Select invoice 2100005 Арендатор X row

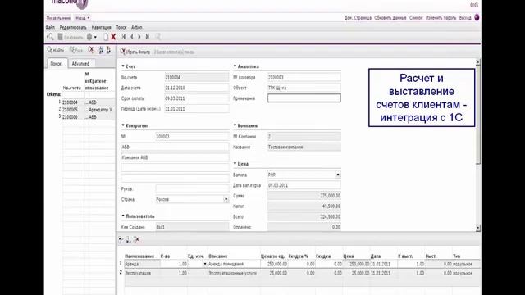(x=89, y=110)
